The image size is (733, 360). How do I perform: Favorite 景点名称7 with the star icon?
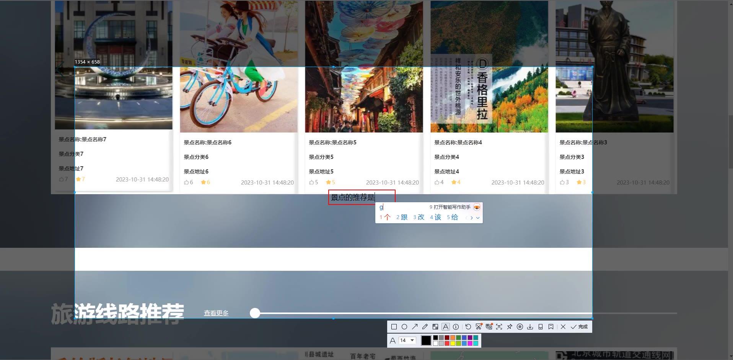pyautogui.click(x=78, y=179)
